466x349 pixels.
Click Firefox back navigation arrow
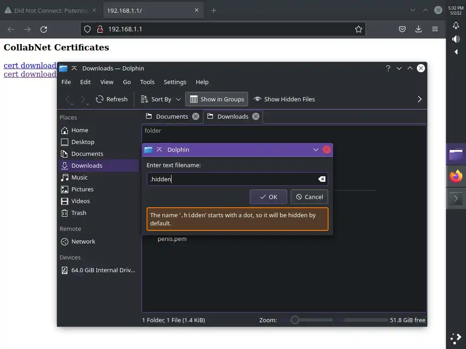point(11,29)
